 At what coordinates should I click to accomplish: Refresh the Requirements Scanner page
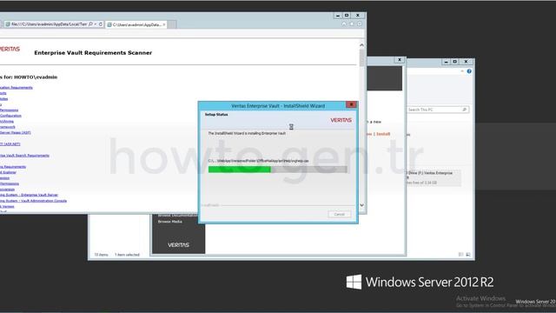click(101, 24)
